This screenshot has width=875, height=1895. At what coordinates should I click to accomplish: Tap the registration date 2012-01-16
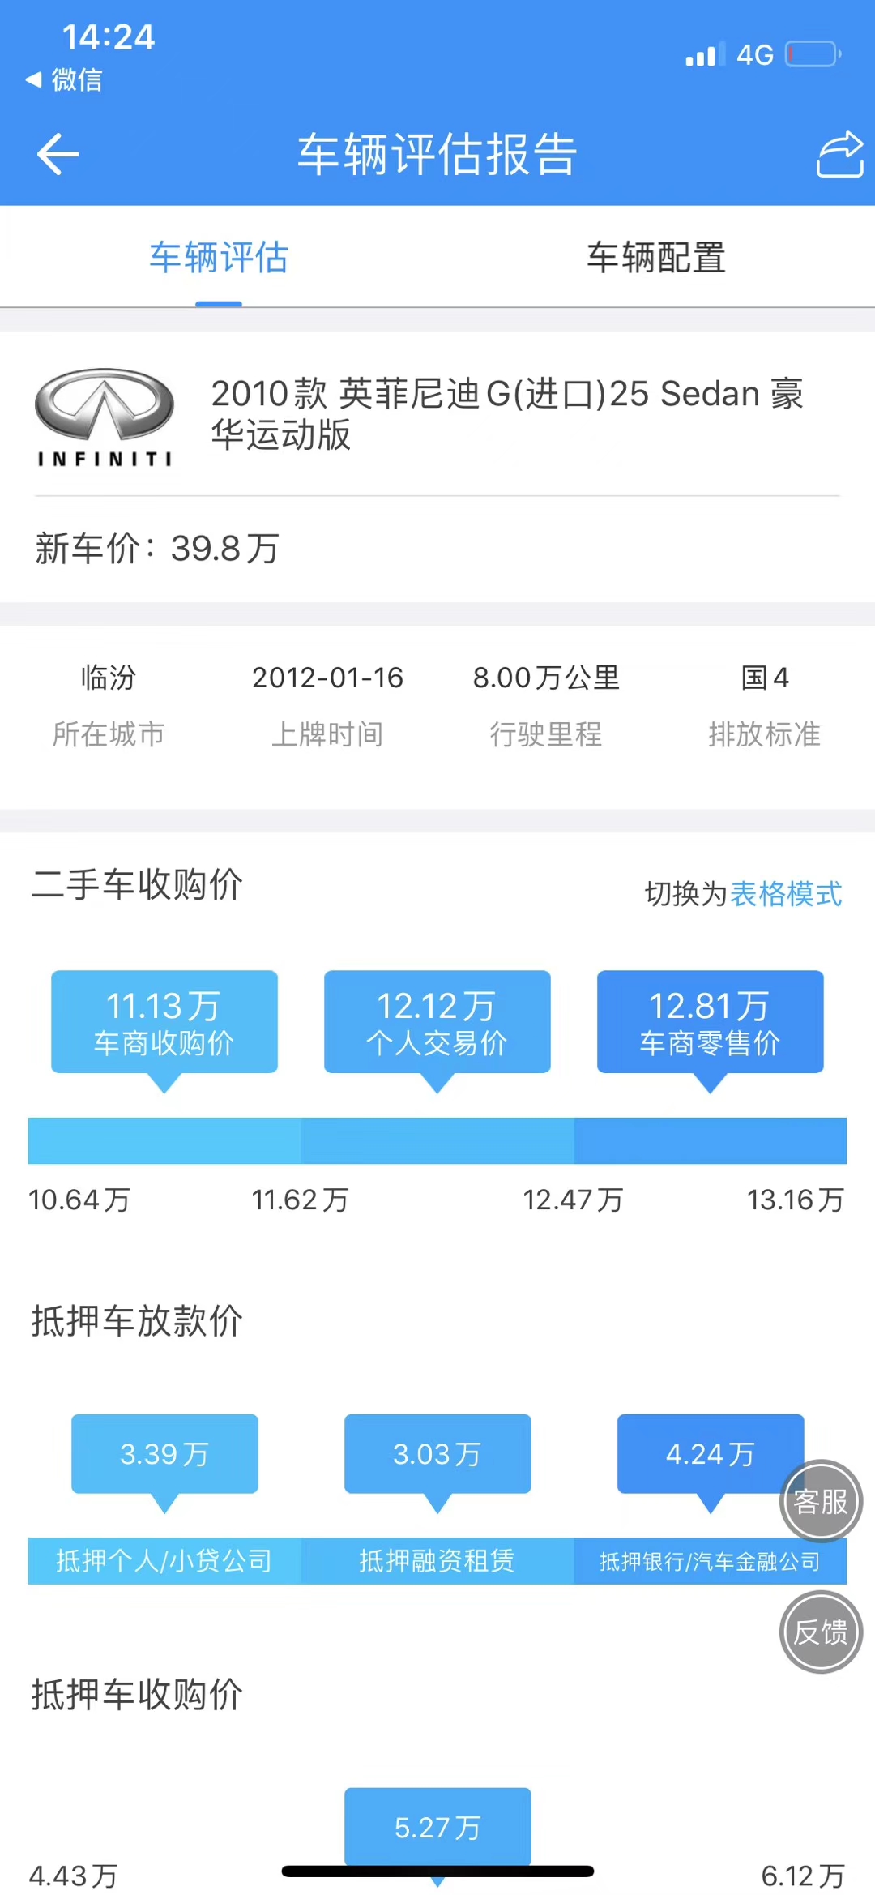pyautogui.click(x=327, y=678)
